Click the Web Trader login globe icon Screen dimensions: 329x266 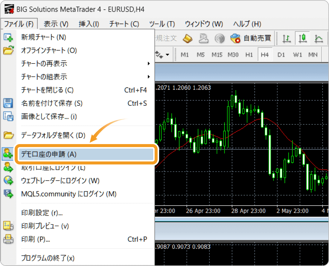(x=8, y=181)
